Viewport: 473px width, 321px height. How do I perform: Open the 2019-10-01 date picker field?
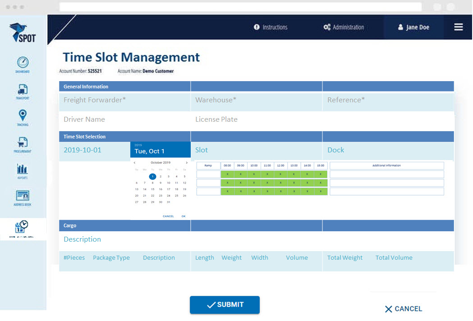pyautogui.click(x=83, y=150)
